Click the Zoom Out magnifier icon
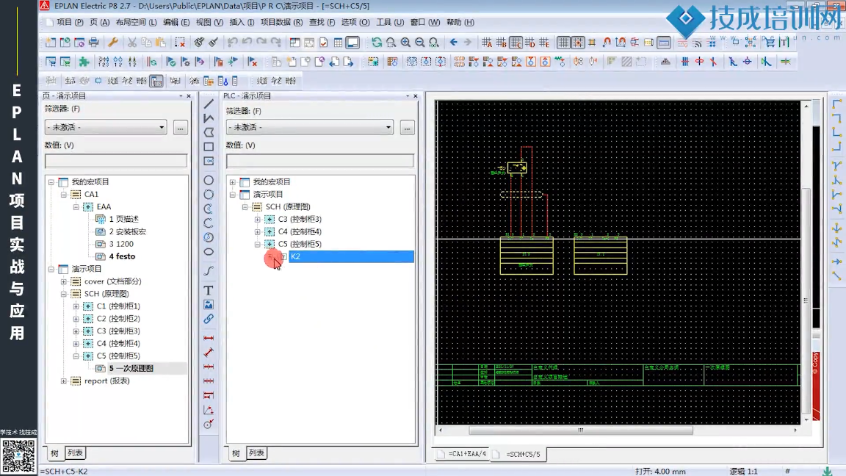846x476 pixels. tap(419, 42)
